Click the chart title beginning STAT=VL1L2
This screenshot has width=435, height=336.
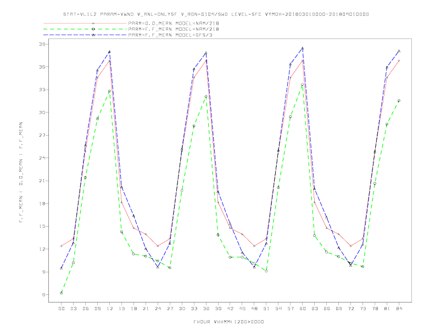216,14
